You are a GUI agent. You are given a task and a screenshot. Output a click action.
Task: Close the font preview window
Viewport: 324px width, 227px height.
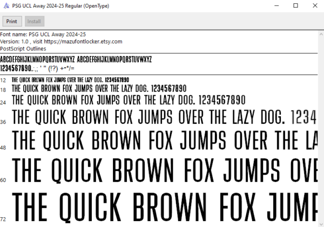pos(315,6)
